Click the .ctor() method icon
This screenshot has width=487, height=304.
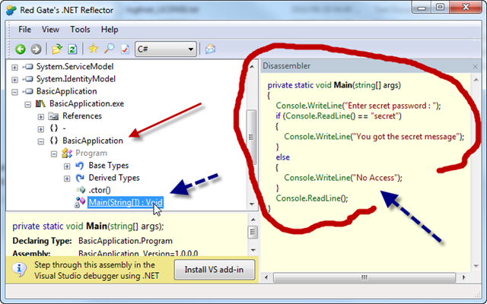click(81, 190)
